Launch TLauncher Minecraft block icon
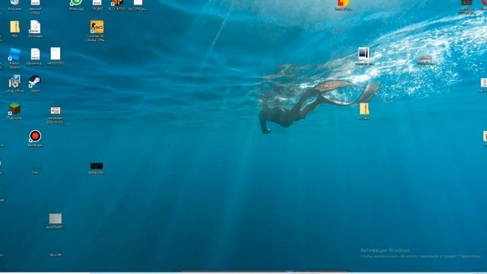 point(14,111)
